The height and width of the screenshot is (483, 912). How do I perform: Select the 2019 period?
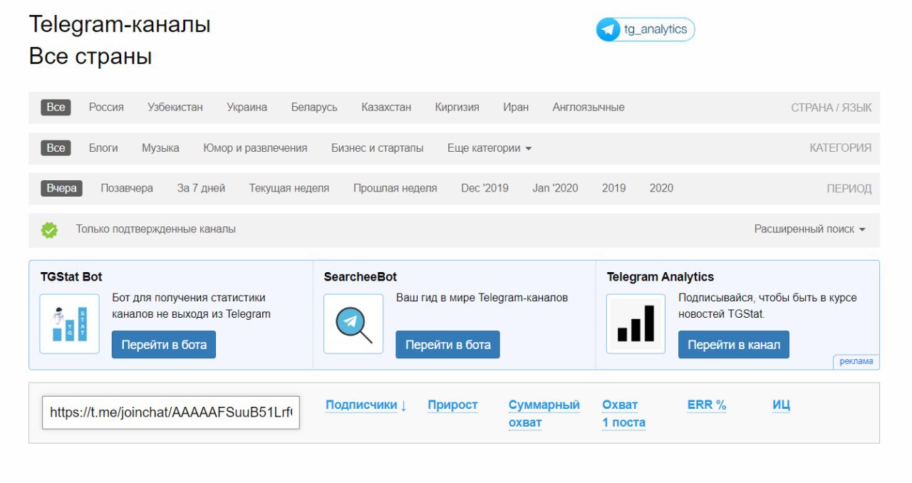(x=613, y=188)
